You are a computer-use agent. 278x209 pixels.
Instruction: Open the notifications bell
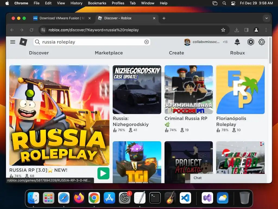(237, 42)
